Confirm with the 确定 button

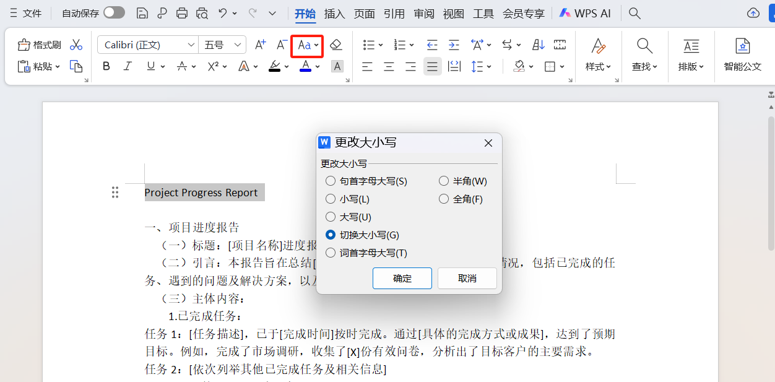(402, 278)
